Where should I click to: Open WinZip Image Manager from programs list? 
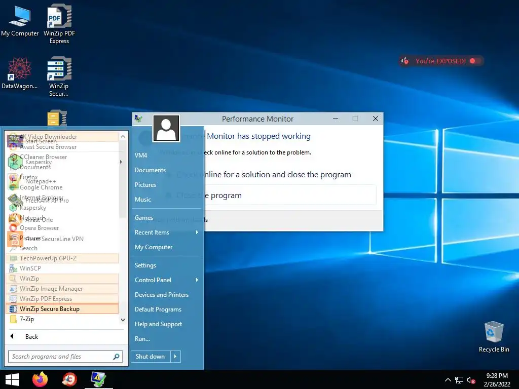(x=62, y=289)
